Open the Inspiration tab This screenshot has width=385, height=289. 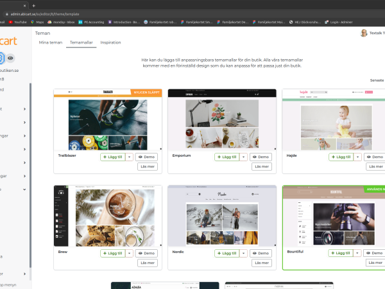(110, 42)
